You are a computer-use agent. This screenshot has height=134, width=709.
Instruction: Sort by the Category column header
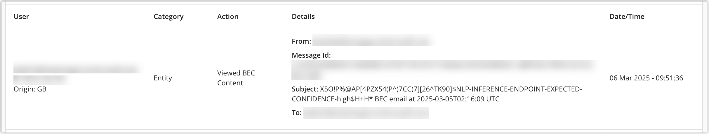tap(168, 17)
